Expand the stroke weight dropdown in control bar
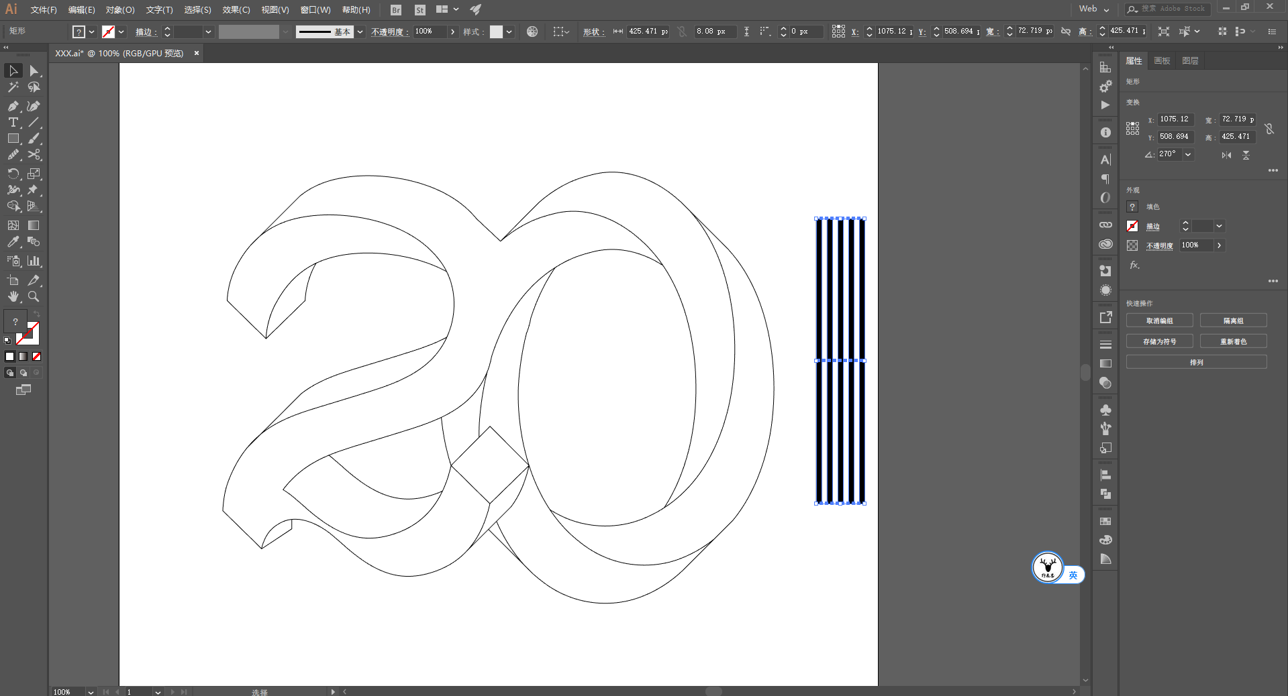The width and height of the screenshot is (1288, 696). click(x=209, y=32)
